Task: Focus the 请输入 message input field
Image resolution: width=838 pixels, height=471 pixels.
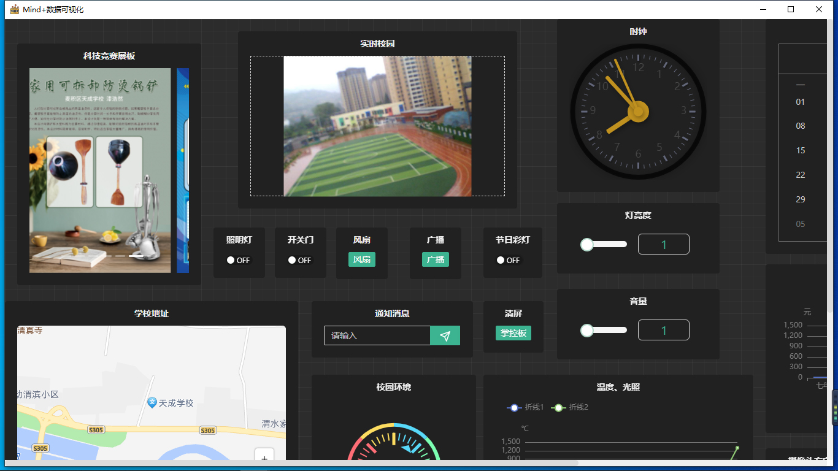Action: point(377,335)
